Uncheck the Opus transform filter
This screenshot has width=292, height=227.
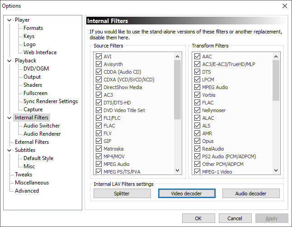click(x=197, y=141)
